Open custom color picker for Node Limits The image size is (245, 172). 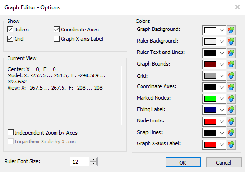click(x=231, y=121)
